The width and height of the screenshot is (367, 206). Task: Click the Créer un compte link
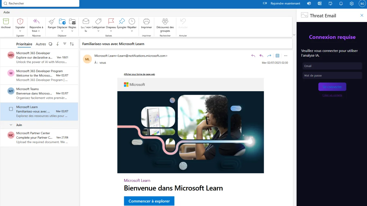[x=332, y=95]
